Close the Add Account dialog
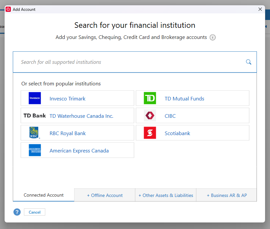Image resolution: width=270 pixels, height=229 pixels. (x=260, y=9)
